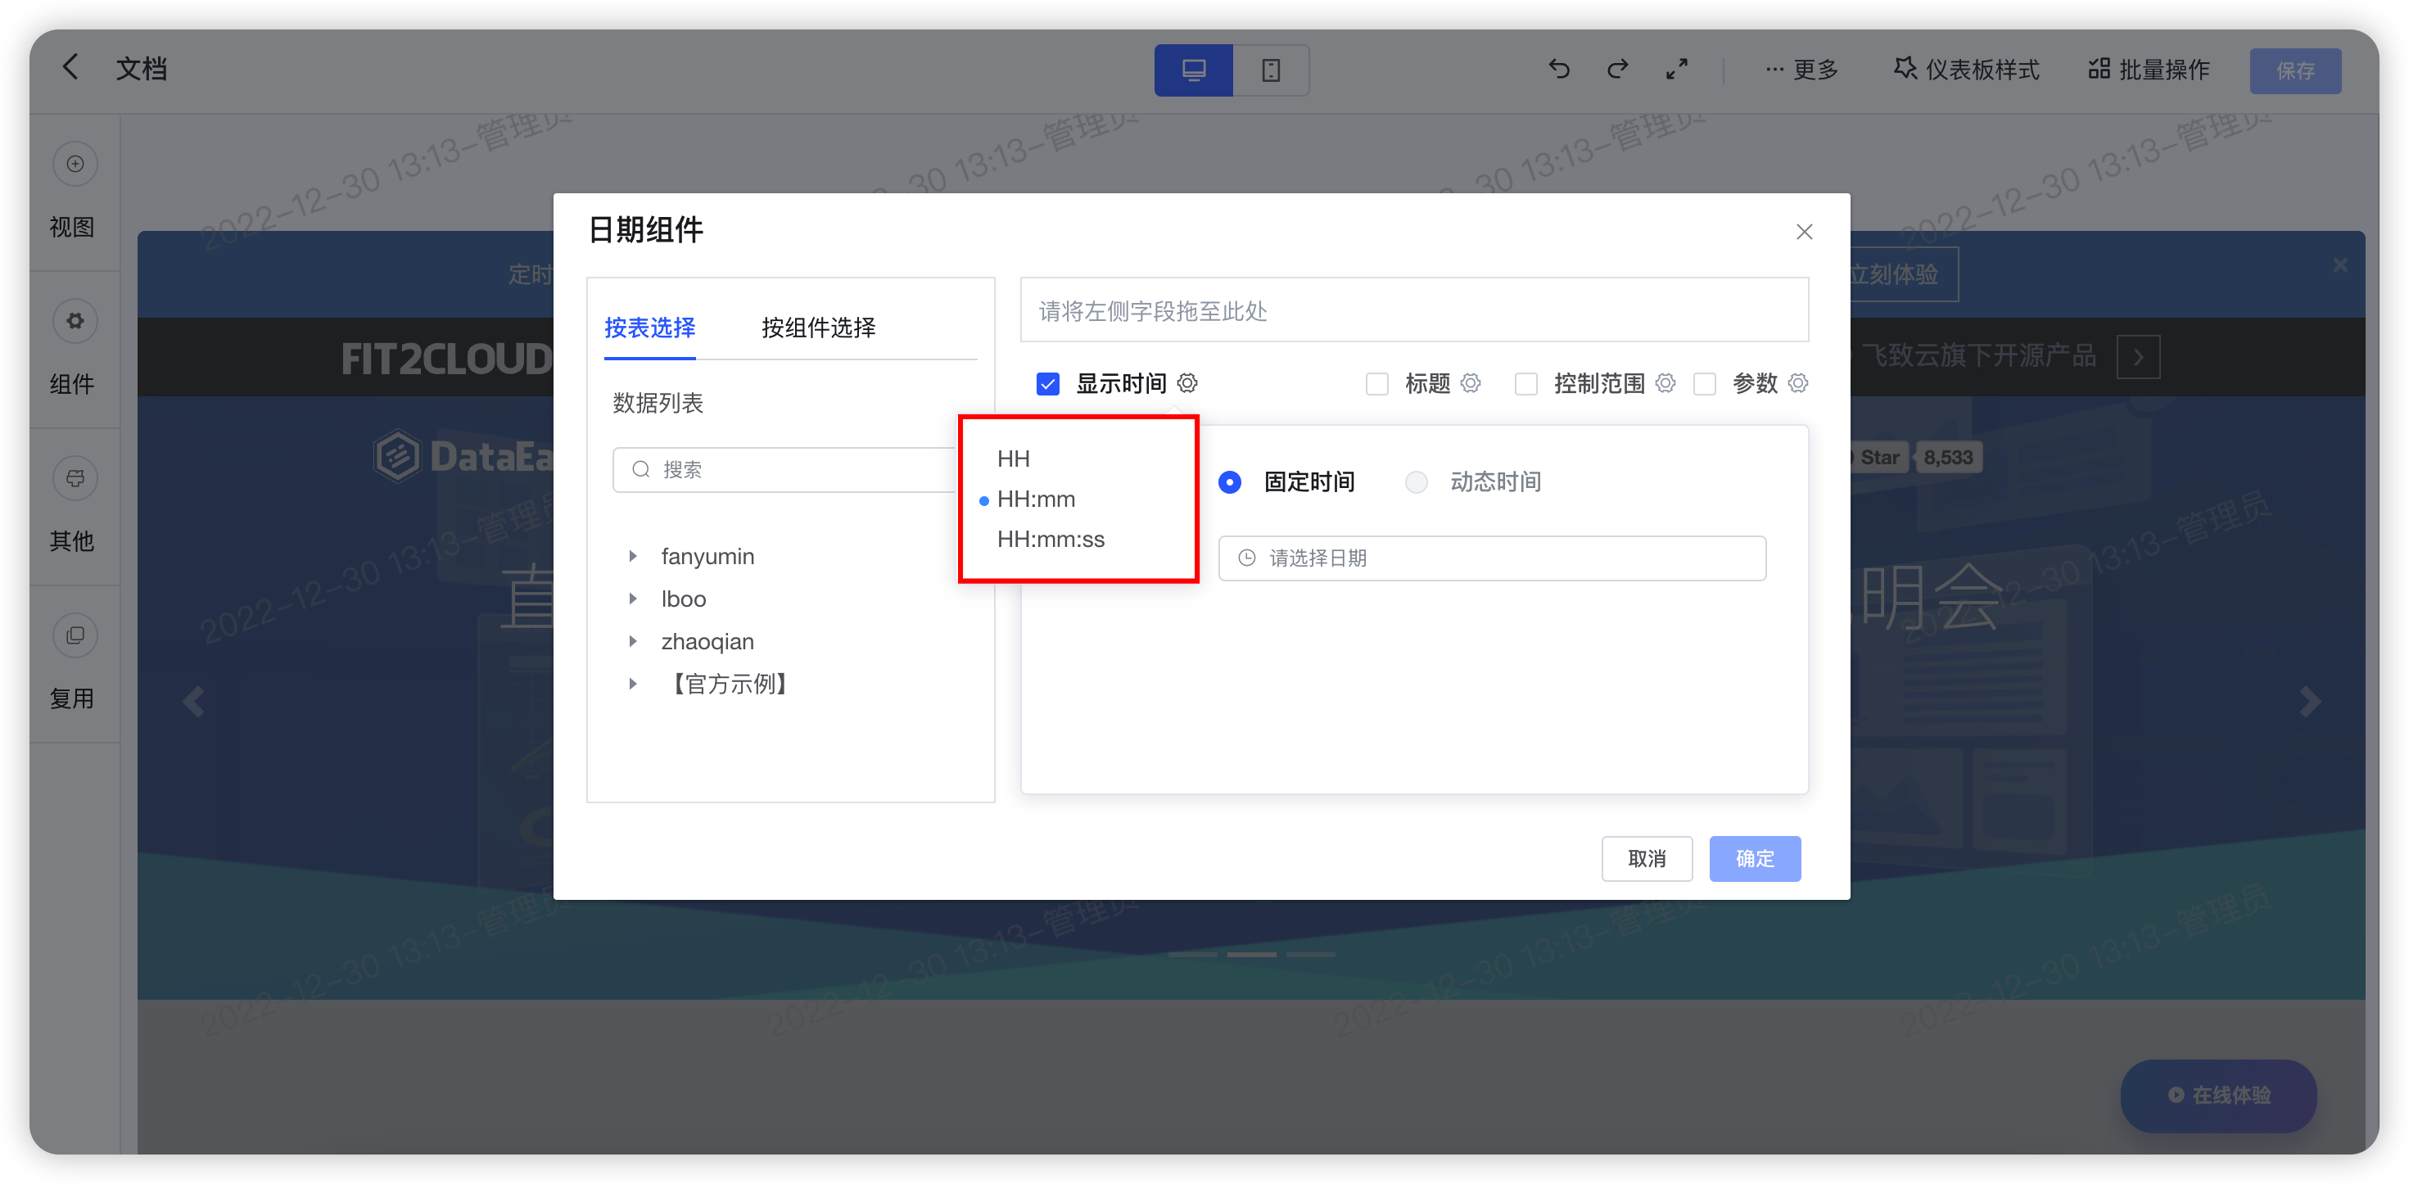Click the 保存 button
This screenshot has height=1184, width=2409.
(2295, 70)
